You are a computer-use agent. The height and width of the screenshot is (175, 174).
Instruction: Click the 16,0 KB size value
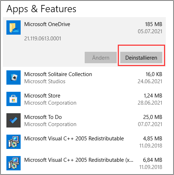154,74
